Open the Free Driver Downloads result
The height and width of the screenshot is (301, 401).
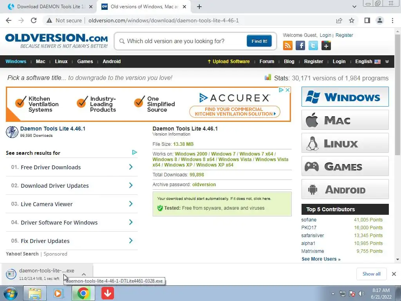tap(72, 167)
